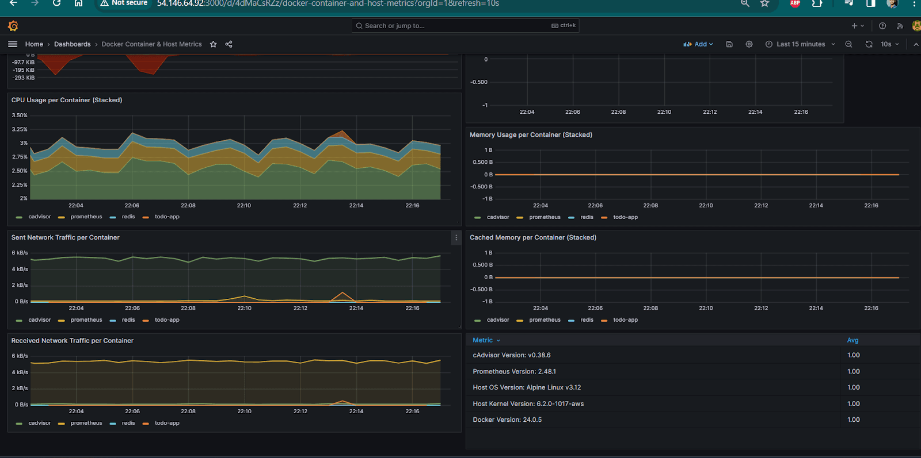Open the hamburger navigation menu
The height and width of the screenshot is (458, 921).
tap(13, 44)
